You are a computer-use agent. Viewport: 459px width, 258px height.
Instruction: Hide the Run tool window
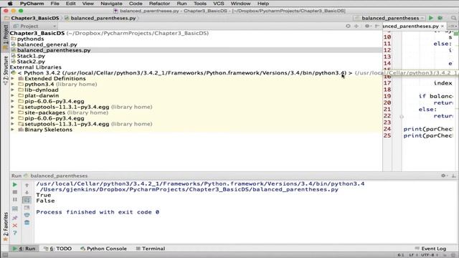pyautogui.click(x=453, y=176)
